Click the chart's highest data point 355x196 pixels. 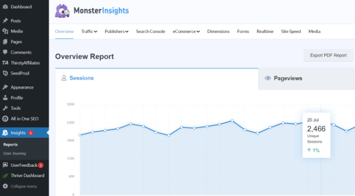click(x=232, y=121)
